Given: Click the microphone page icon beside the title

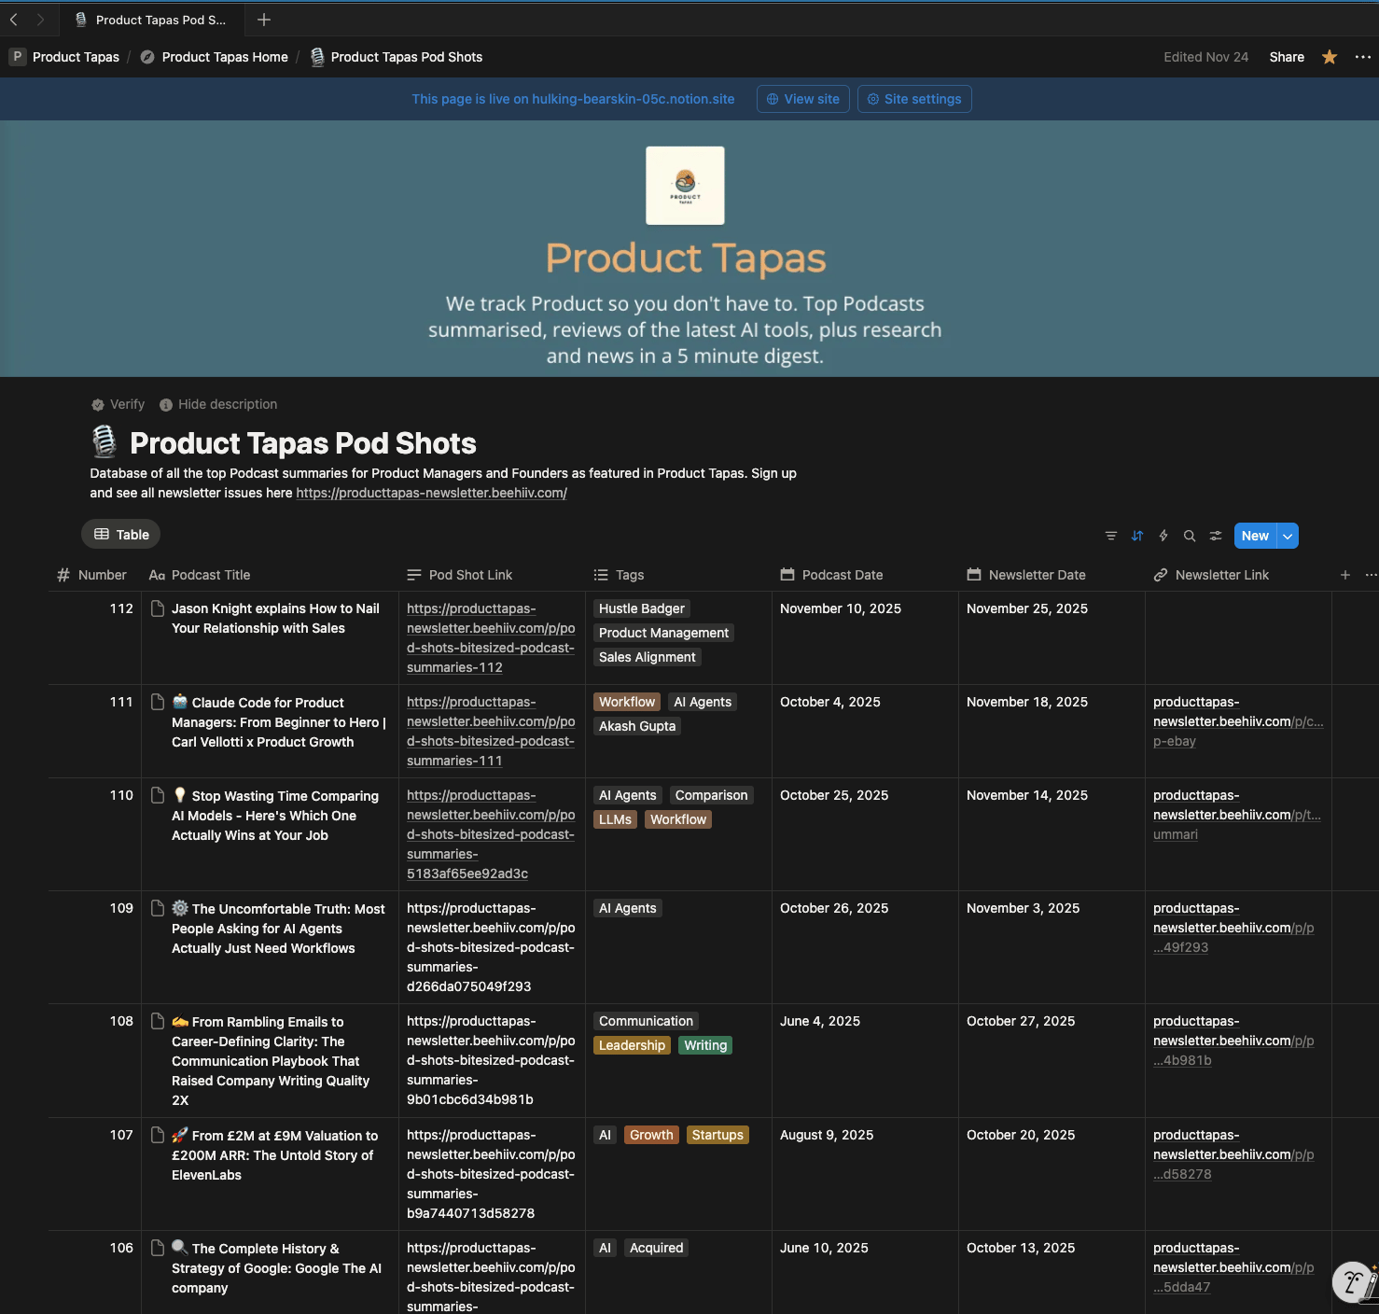Looking at the screenshot, I should coord(104,441).
